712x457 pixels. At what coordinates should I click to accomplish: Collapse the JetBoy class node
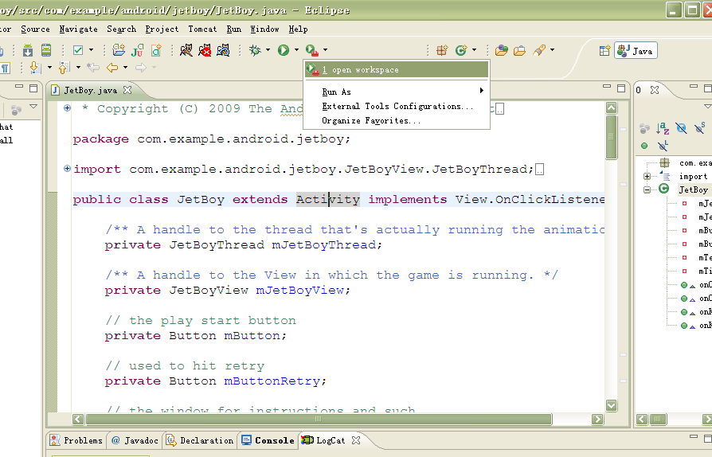pos(647,189)
